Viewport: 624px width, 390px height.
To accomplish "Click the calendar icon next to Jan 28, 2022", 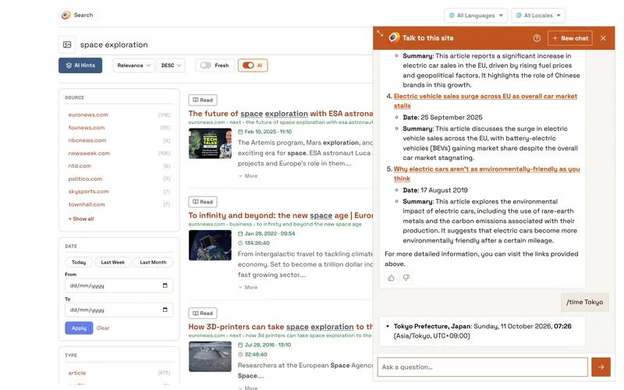I will 240,233.
